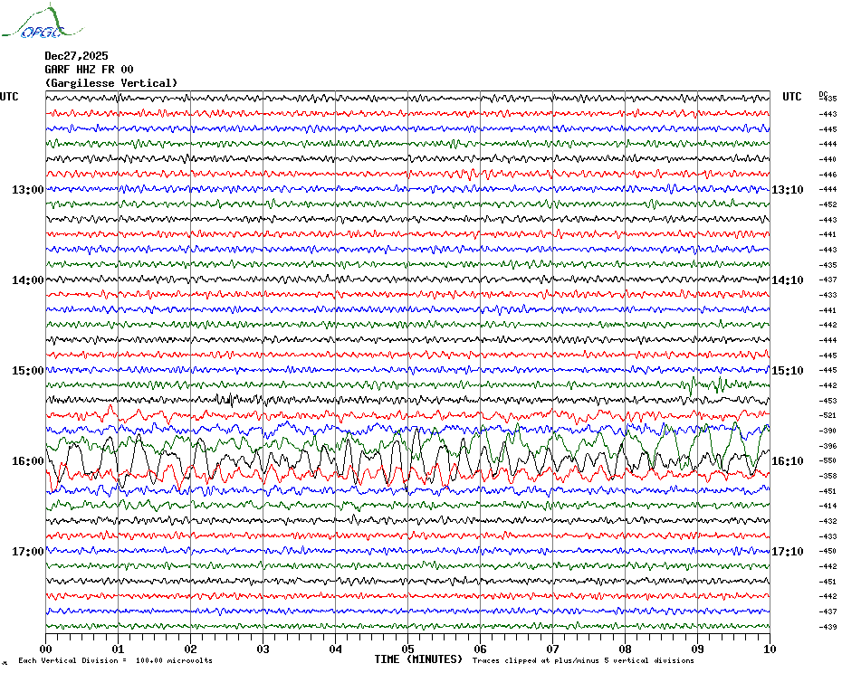Click the 15:00 label on left axis
The image size is (842, 673).
tap(28, 371)
